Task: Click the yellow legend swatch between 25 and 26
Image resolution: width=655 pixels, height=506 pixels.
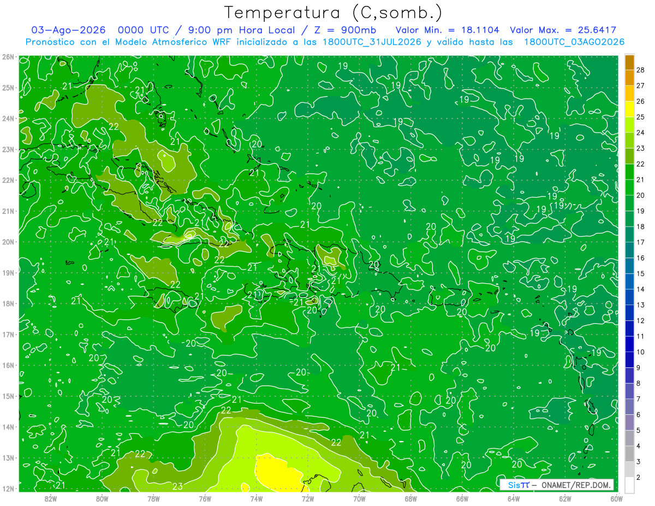Action: tap(629, 109)
